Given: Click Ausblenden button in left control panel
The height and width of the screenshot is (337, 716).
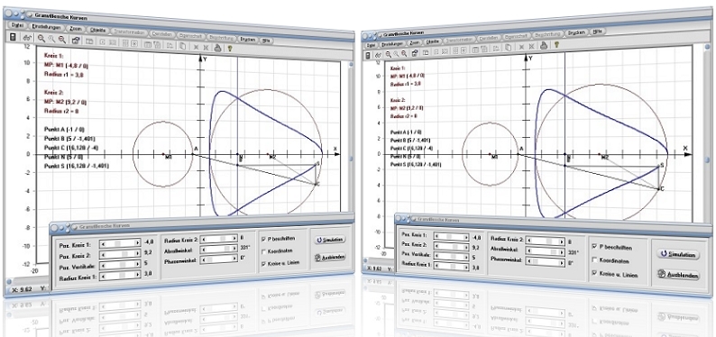Looking at the screenshot, I should click(329, 257).
